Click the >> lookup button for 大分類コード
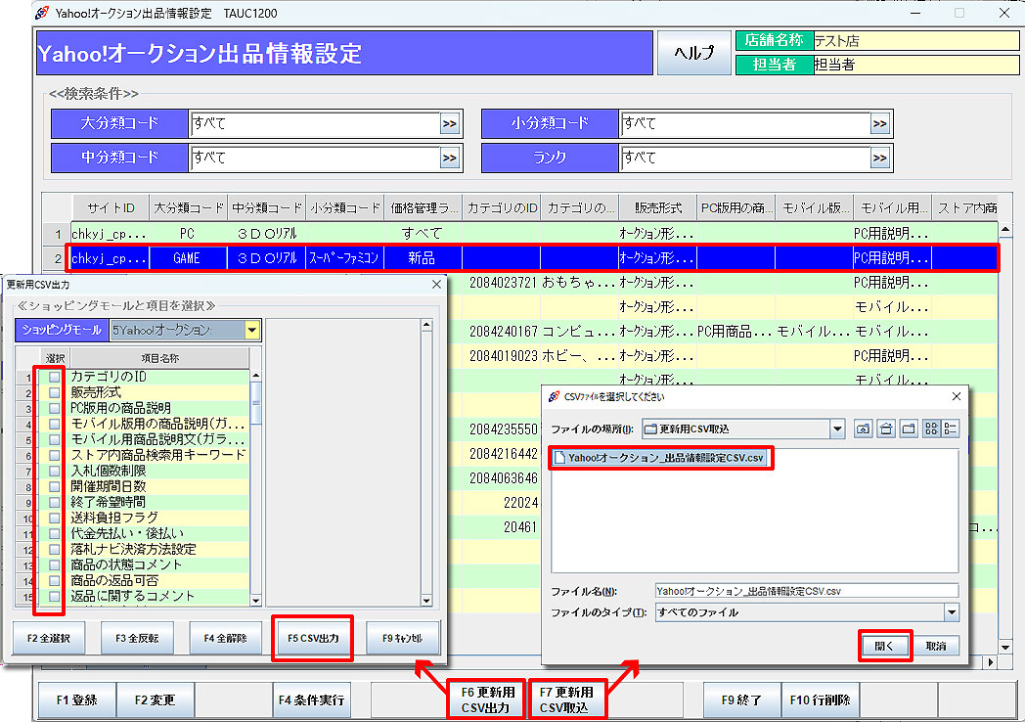Screen dimensions: 1025x722 pyautogui.click(x=450, y=124)
